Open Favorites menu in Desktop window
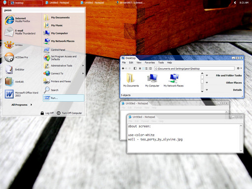Viewport: 252px width, 189px height. click(150, 63)
